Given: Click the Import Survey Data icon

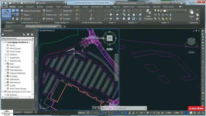Looking at the screenshot, I should coord(22,11).
